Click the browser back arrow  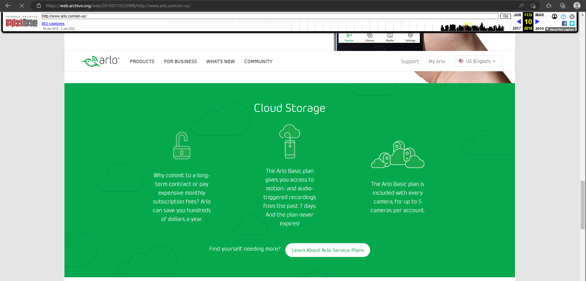(8, 6)
